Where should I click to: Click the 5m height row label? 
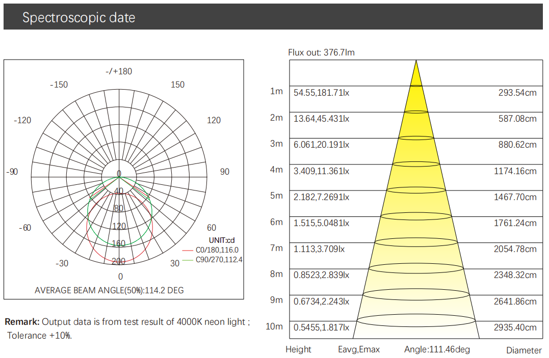(x=276, y=196)
